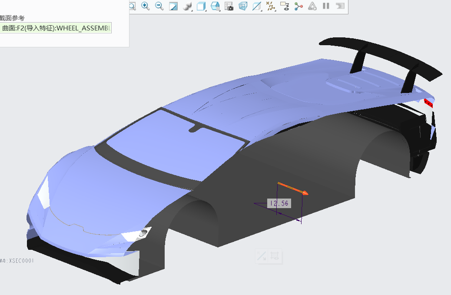This screenshot has width=451, height=295.
Task: Click the Repaint screen icon
Action: point(173,6)
